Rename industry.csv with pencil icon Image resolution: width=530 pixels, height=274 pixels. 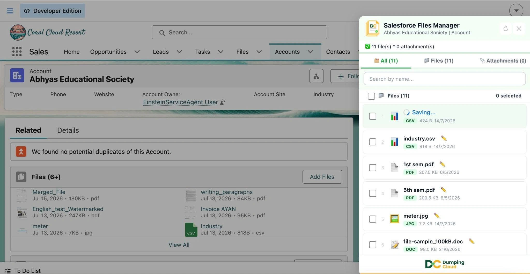coord(444,138)
